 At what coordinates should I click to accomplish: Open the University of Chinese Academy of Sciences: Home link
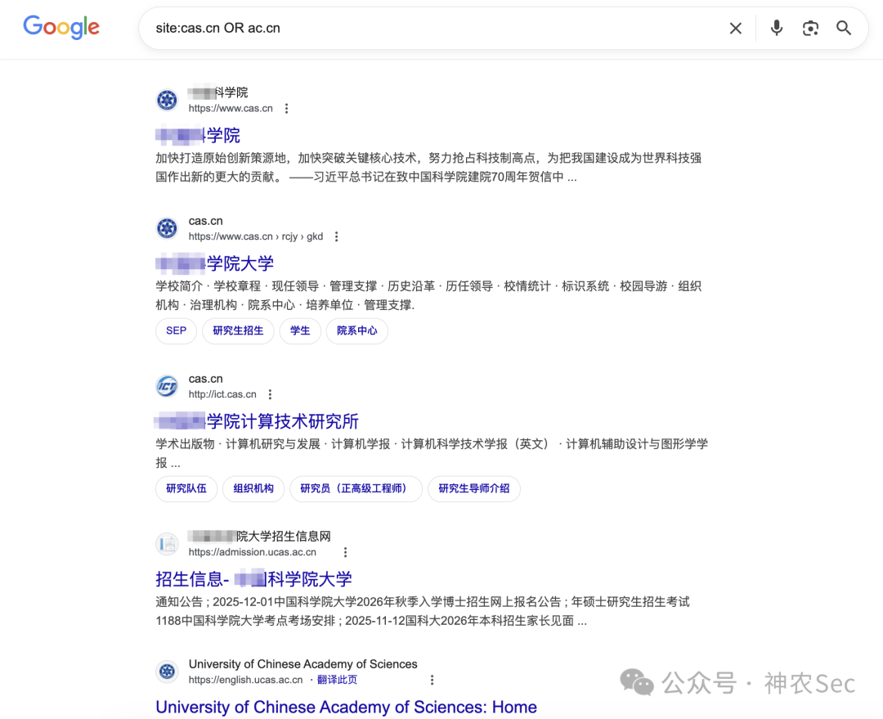(x=346, y=707)
